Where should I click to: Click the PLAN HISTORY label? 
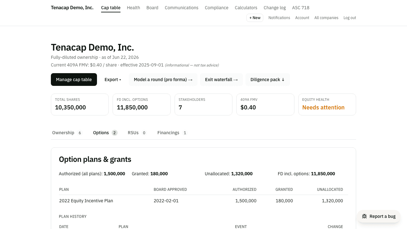(73, 217)
